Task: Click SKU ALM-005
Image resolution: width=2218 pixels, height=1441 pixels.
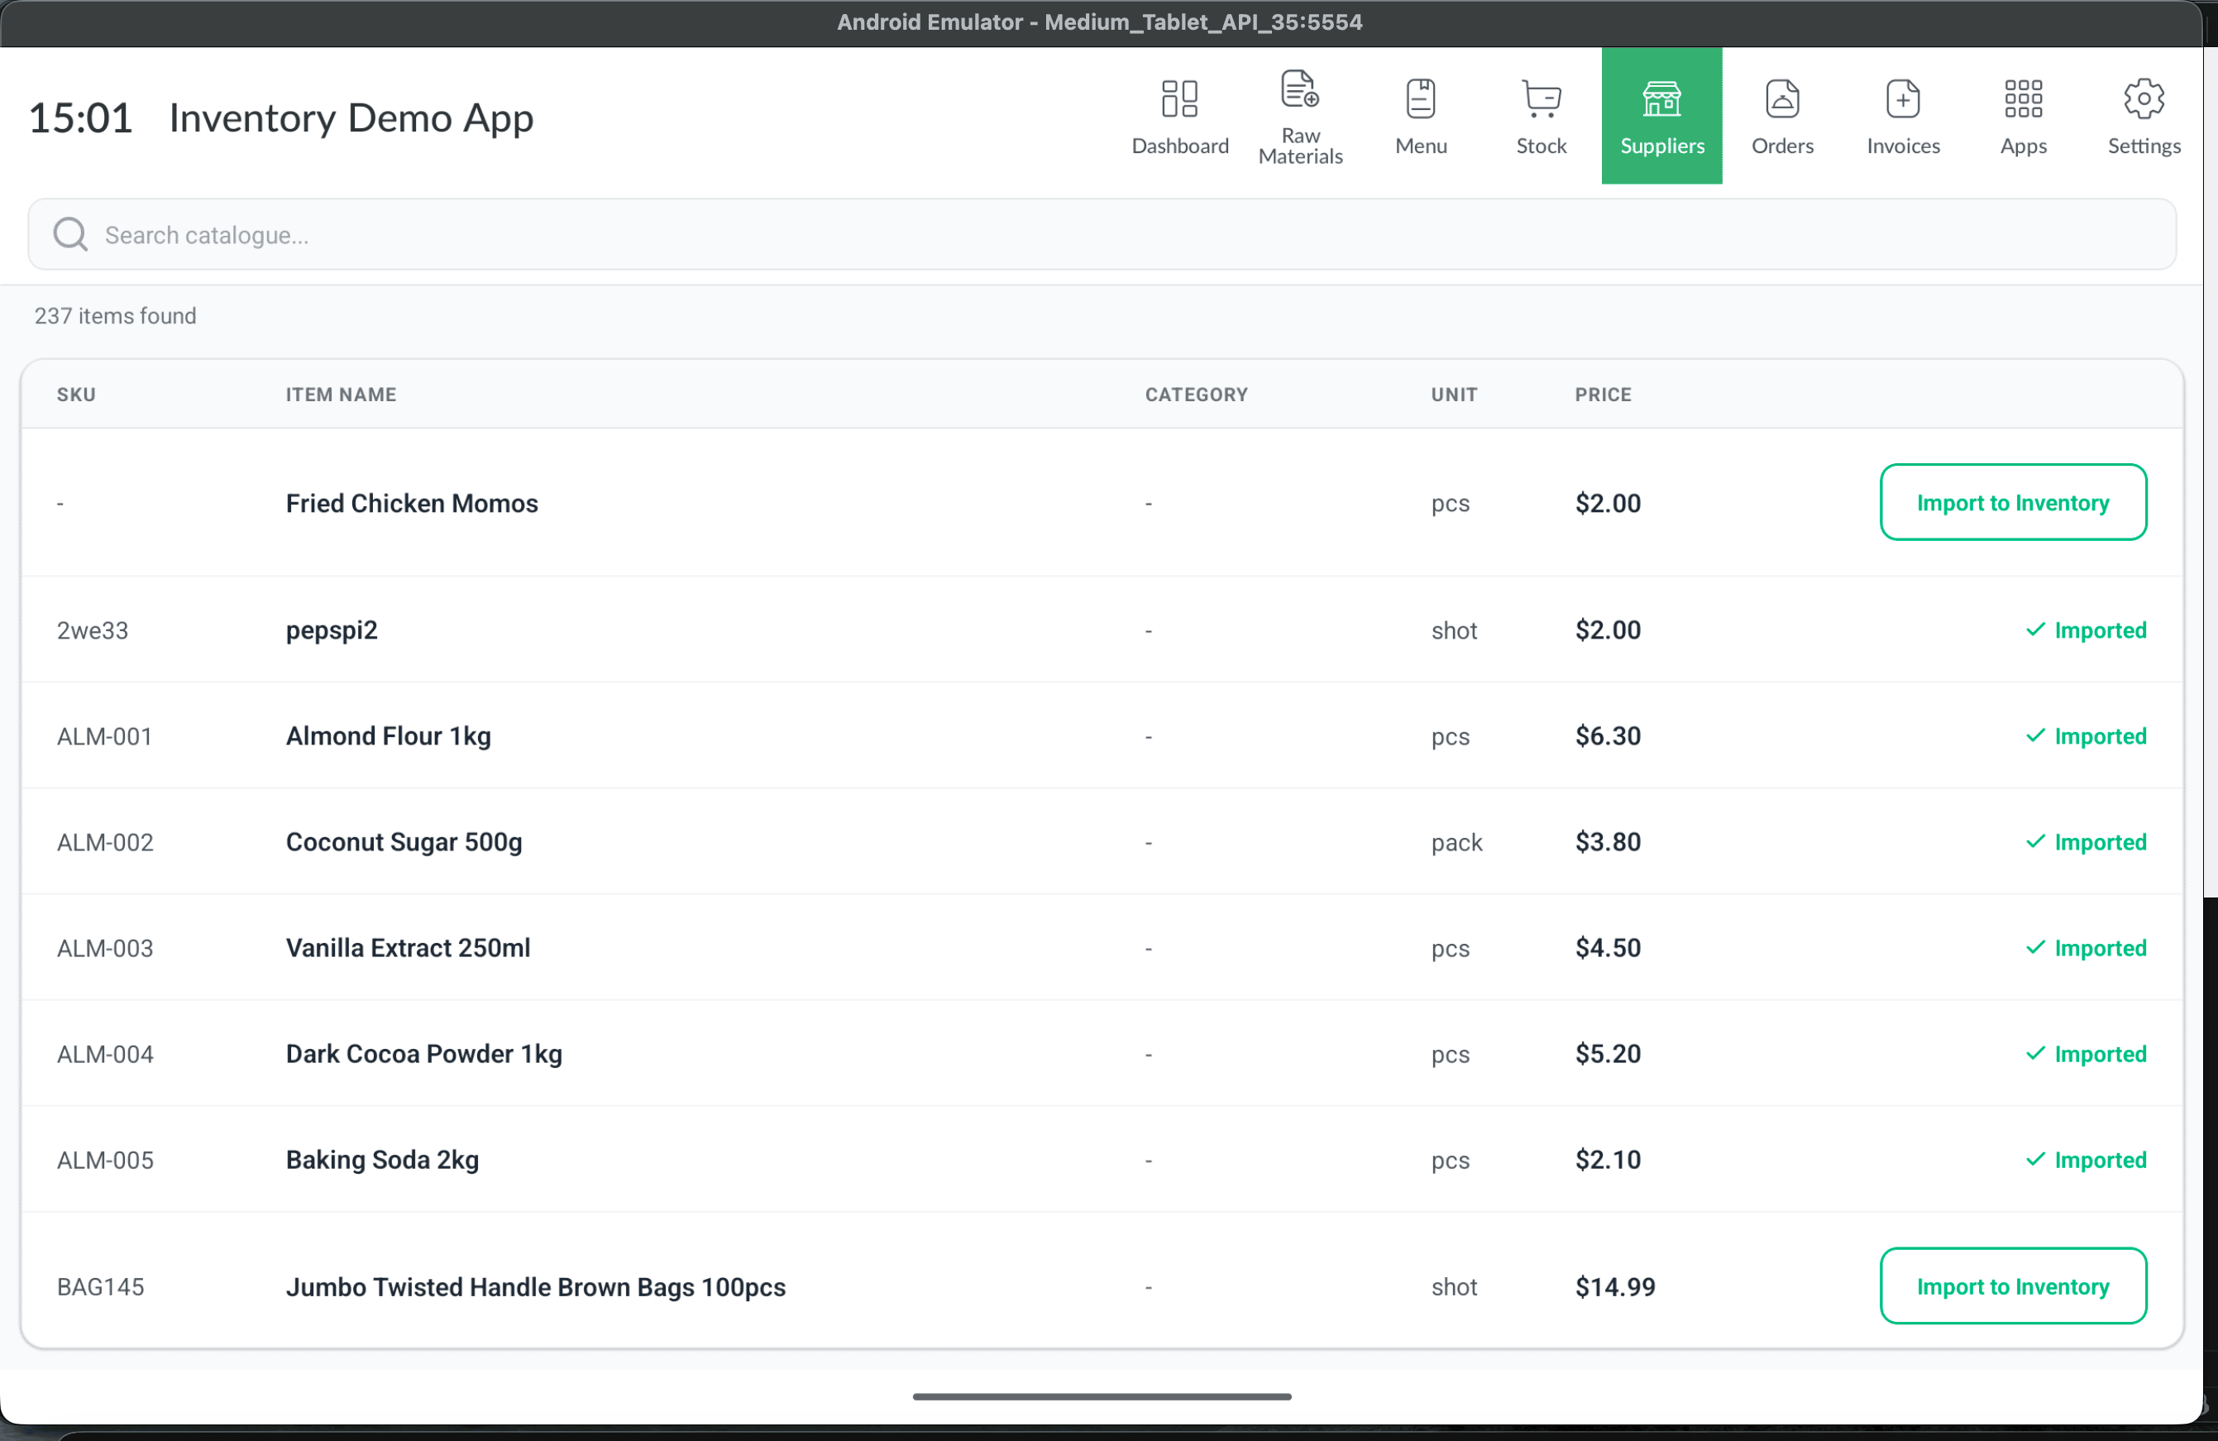Action: pos(104,1161)
